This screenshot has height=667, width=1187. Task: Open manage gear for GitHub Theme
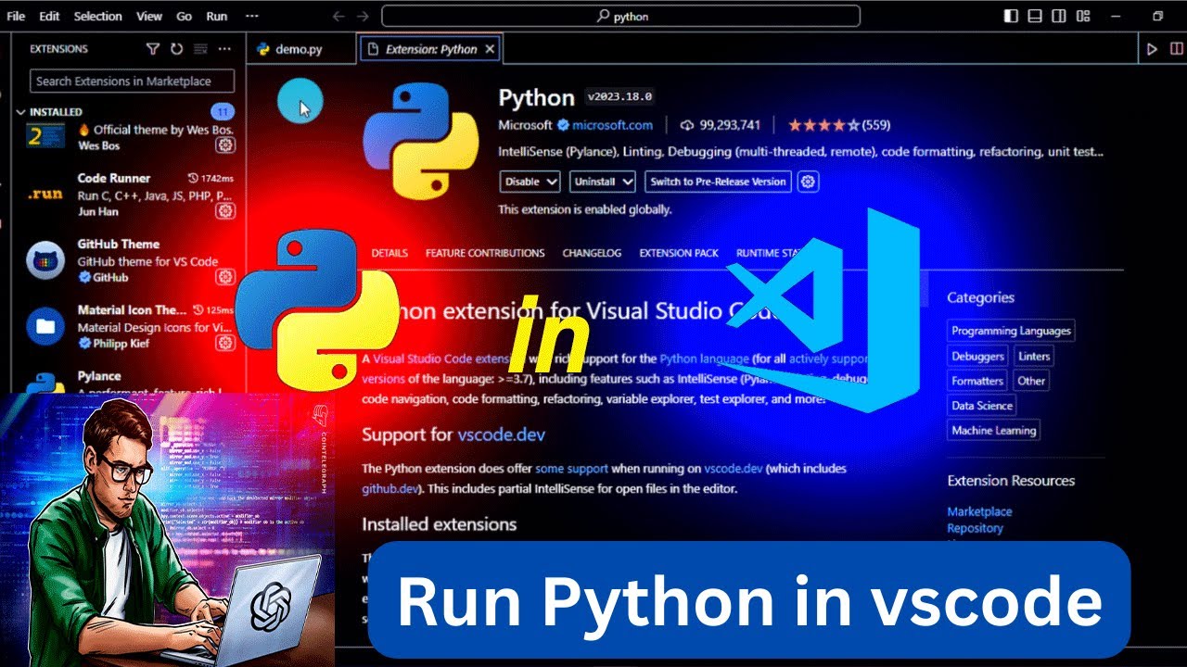225,277
